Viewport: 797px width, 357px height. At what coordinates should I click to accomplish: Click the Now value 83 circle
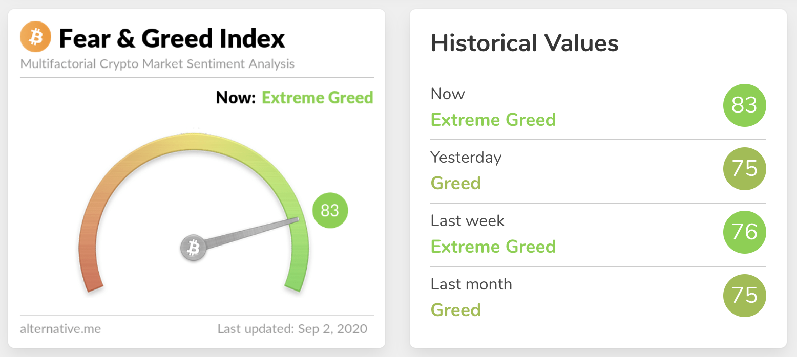pyautogui.click(x=744, y=105)
